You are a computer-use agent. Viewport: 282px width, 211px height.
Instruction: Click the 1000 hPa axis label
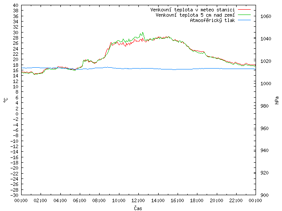266,84
